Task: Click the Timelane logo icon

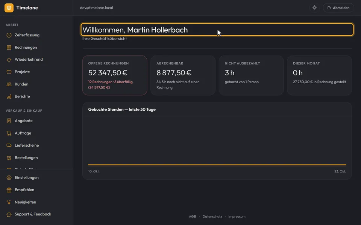Action: (x=9, y=8)
